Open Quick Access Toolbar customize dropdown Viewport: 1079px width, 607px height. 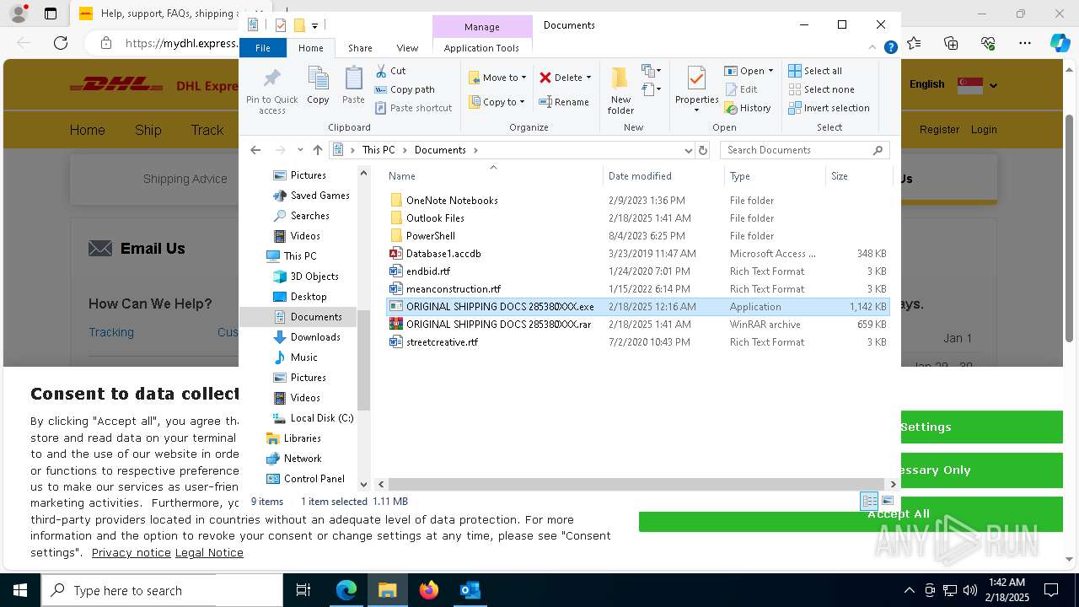[x=314, y=25]
